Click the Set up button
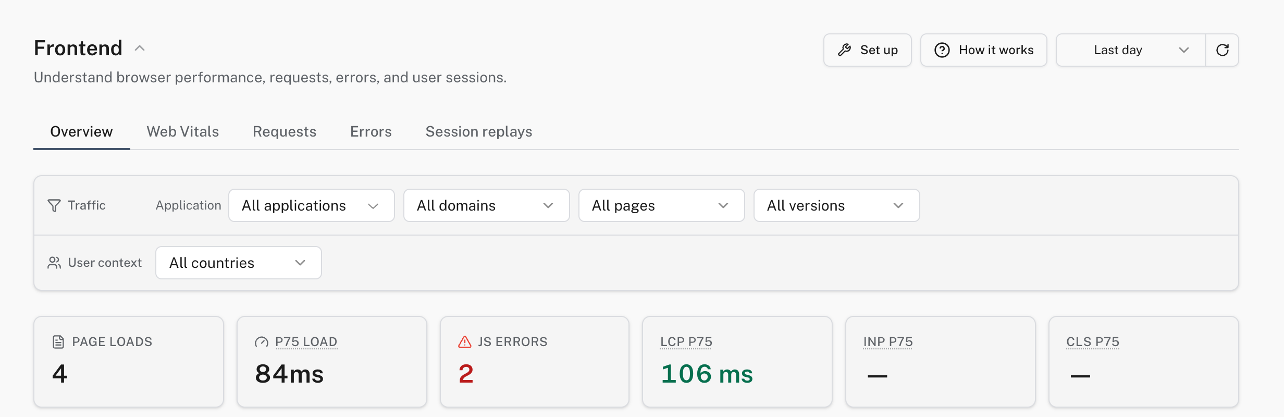 [x=868, y=50]
